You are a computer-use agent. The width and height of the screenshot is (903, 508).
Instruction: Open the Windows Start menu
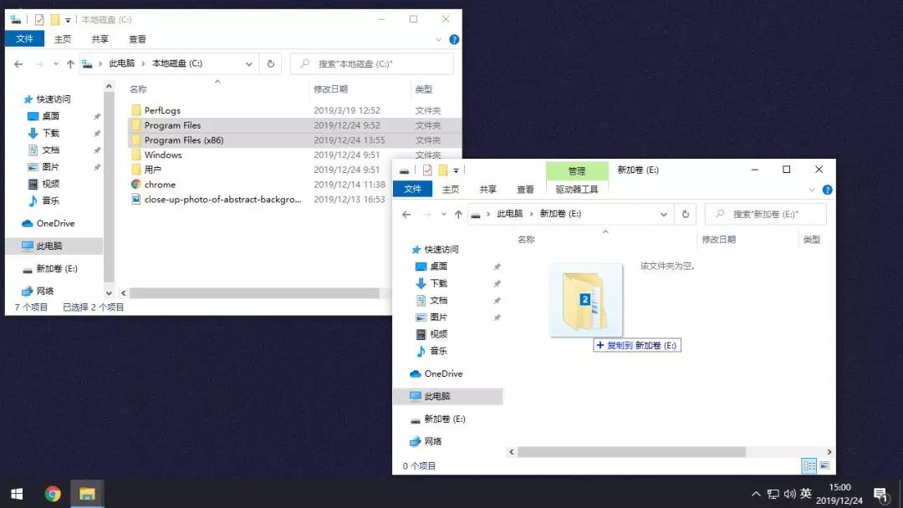tap(16, 493)
